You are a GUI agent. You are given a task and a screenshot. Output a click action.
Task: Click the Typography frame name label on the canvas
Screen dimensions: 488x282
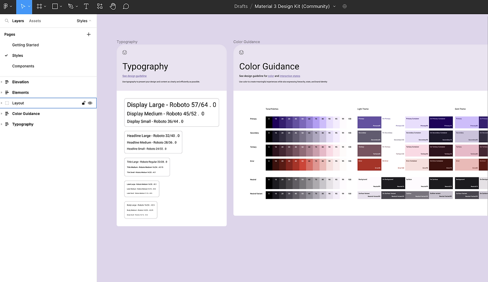(x=127, y=42)
